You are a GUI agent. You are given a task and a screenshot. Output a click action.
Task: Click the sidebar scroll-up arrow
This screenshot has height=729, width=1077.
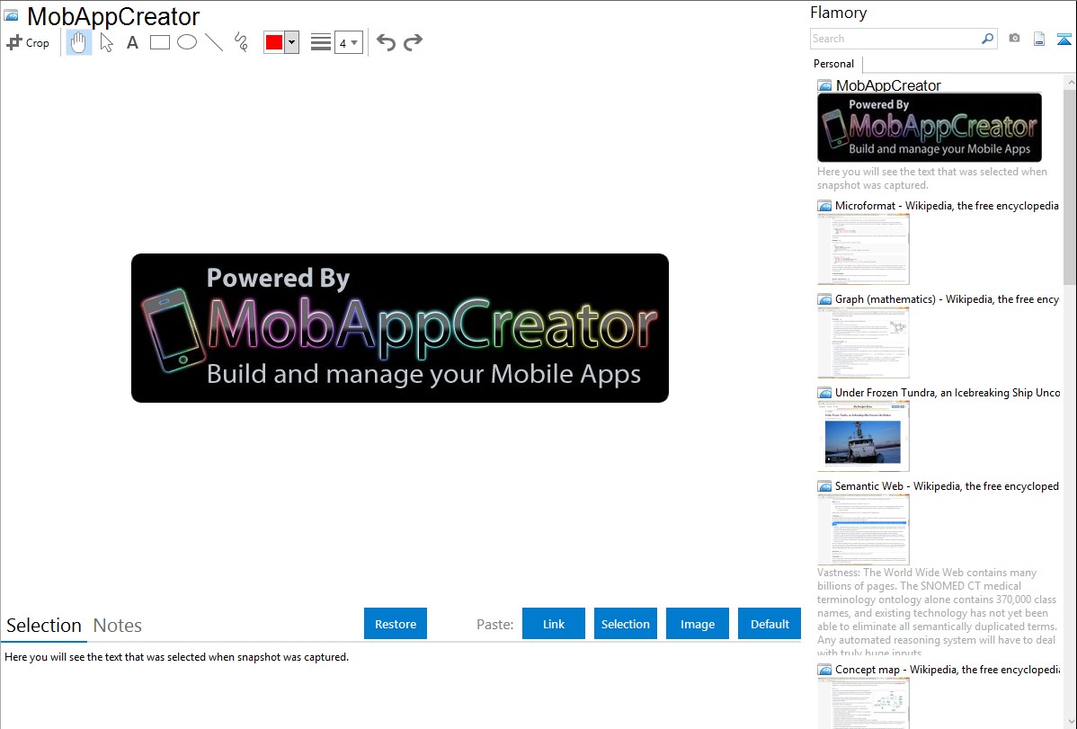(1071, 82)
